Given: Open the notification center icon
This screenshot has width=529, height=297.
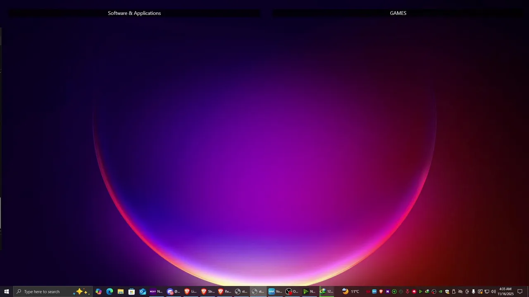Looking at the screenshot, I should pyautogui.click(x=520, y=292).
